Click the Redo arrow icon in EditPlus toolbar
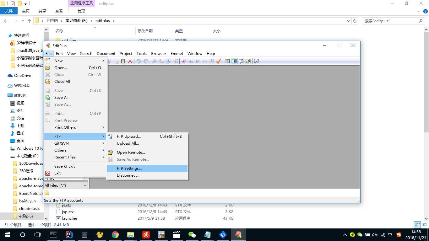 (x=146, y=61)
